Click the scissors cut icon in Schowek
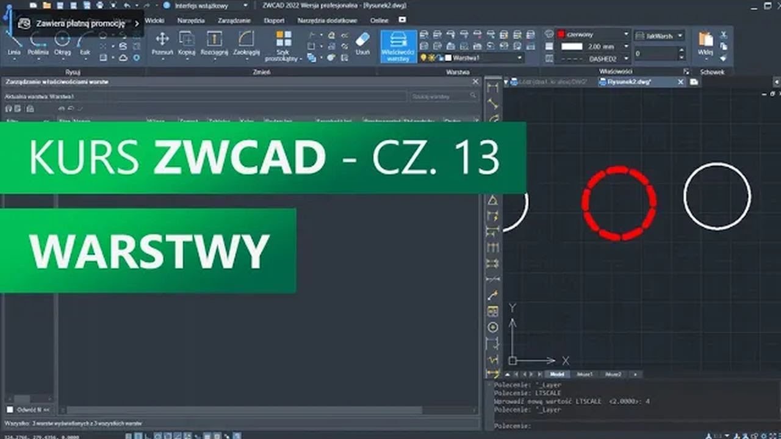The width and height of the screenshot is (781, 439). [724, 35]
